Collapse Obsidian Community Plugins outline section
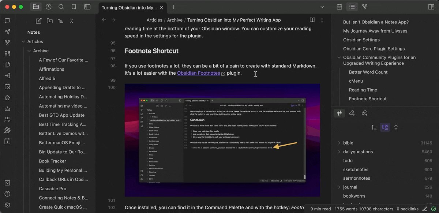 click(339, 57)
